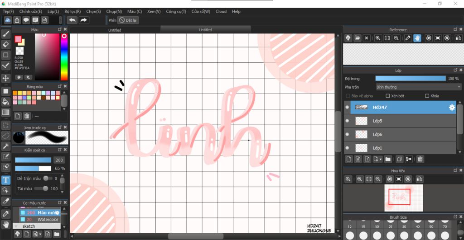The height and width of the screenshot is (240, 464).
Task: Open the Tệp(F) menu
Action: point(8,11)
